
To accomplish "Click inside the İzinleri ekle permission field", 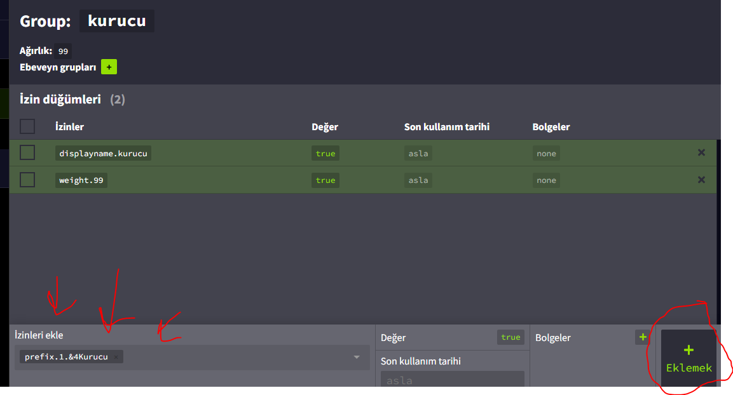I will click(x=192, y=357).
